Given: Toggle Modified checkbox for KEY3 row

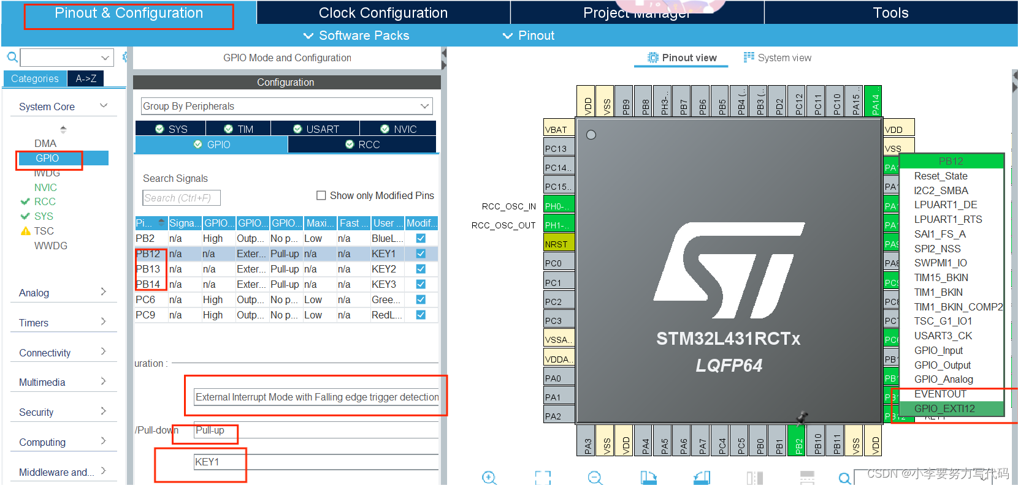Looking at the screenshot, I should (421, 284).
